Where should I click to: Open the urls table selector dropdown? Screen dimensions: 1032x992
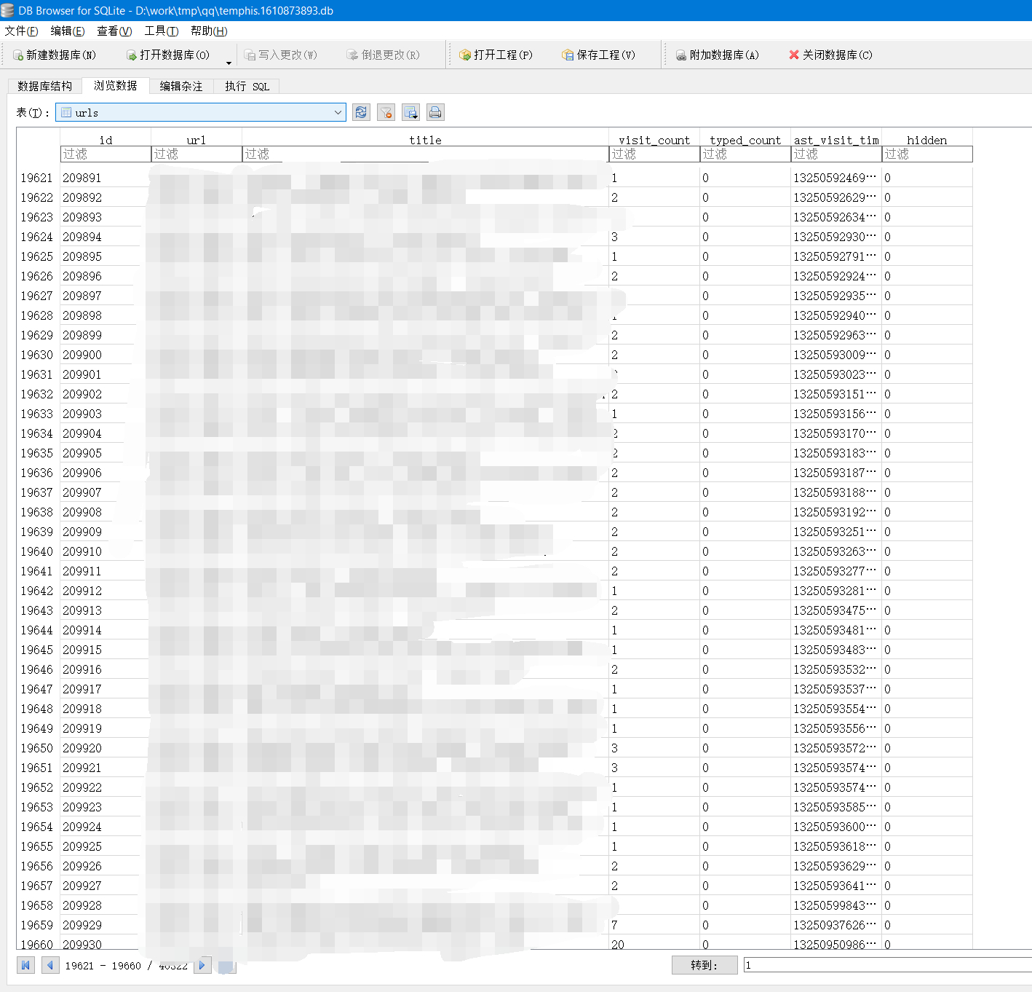pos(338,112)
